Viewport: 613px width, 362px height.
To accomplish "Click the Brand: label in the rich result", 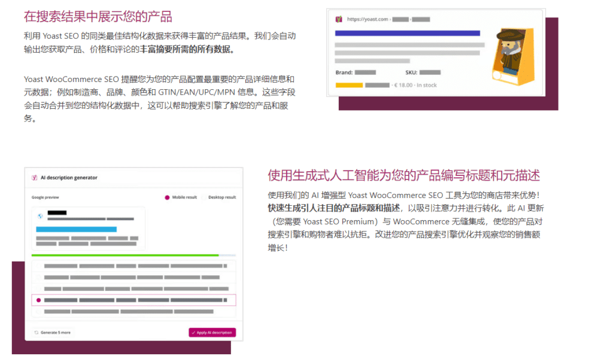I will coord(344,72).
